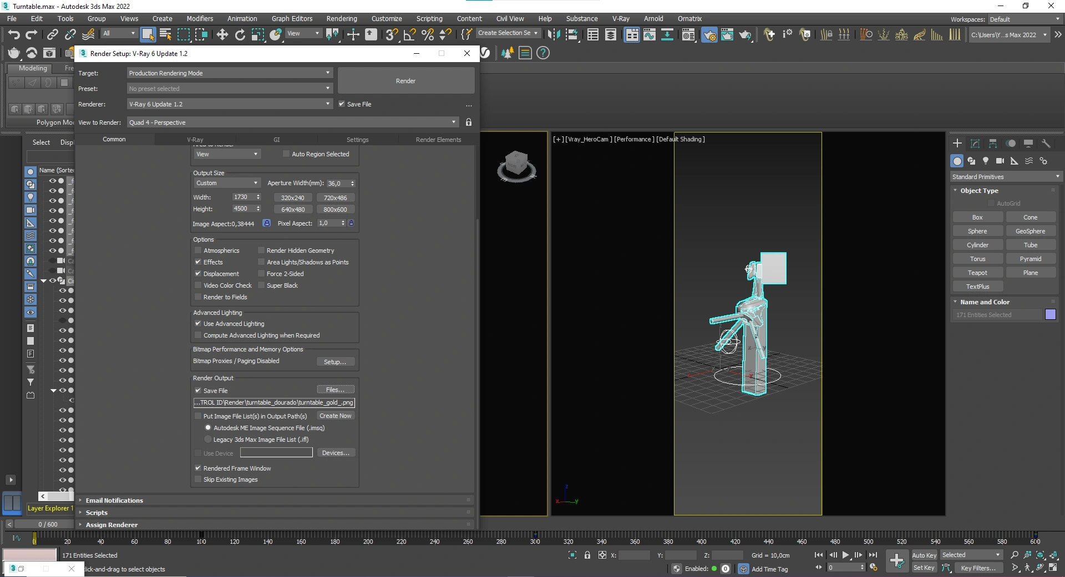Open the Renderer dropdown
This screenshot has width=1065, height=577.
230,104
